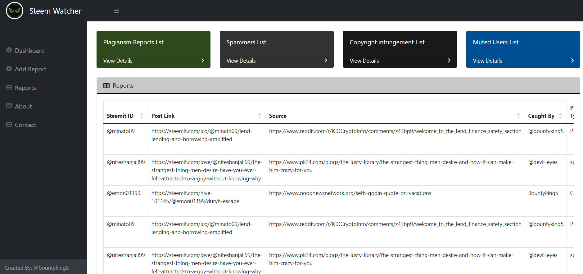Open the Contact page

[x=25, y=125]
